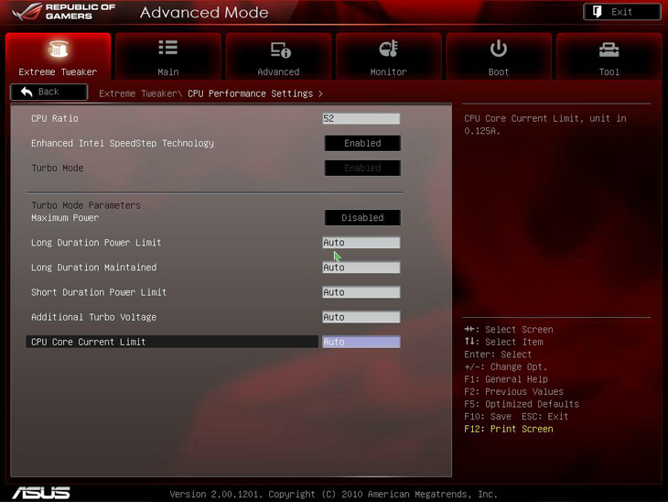
Task: Click the Short Duration Power Limit field
Action: coord(361,292)
